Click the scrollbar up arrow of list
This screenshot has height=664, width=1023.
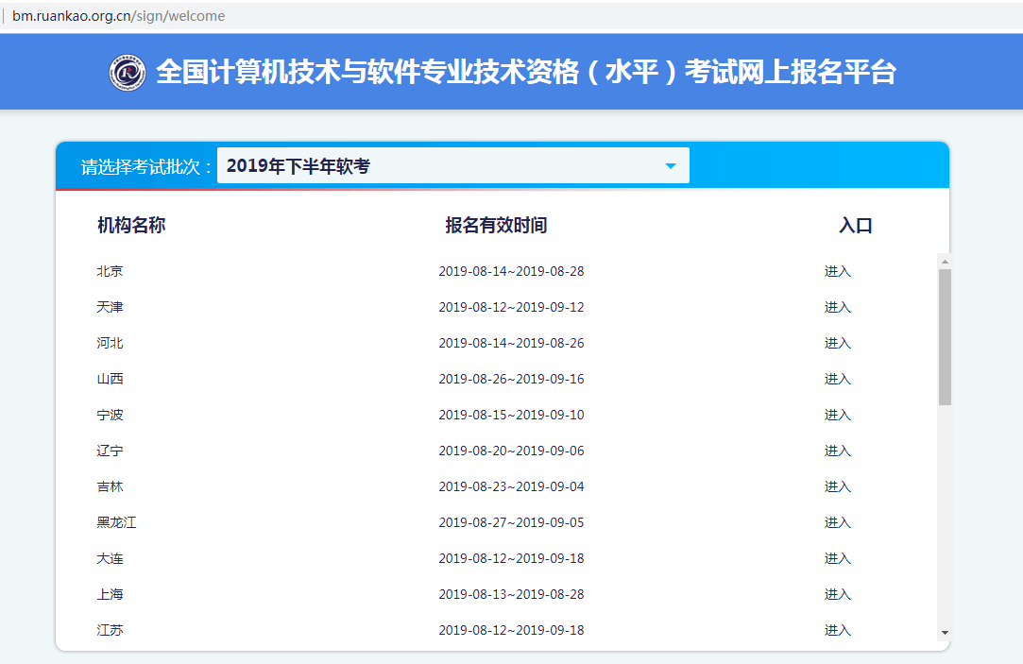(x=944, y=262)
